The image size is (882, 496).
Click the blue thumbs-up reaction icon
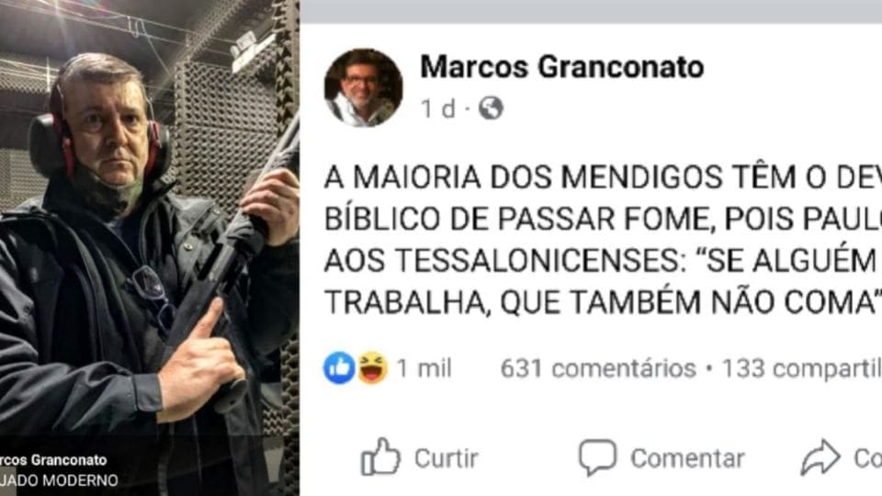[339, 368]
